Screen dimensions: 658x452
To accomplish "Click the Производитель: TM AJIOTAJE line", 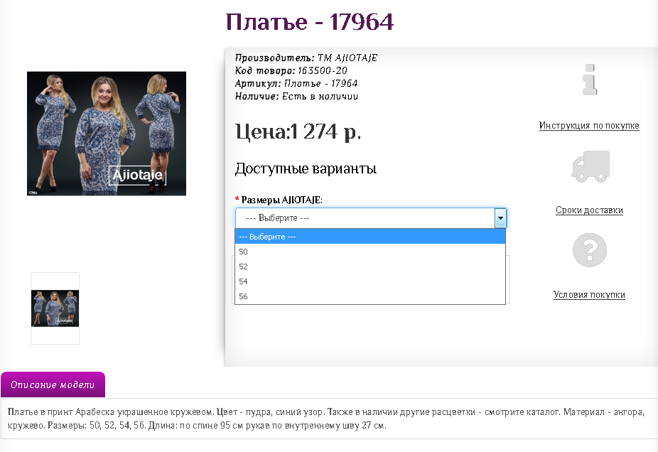I will click(306, 58).
